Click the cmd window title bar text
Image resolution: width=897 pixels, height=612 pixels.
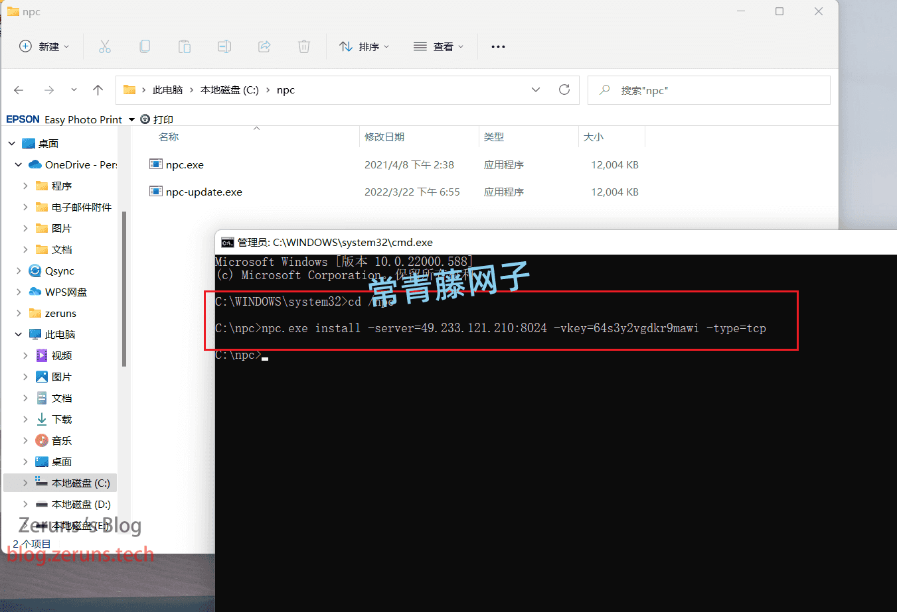pyautogui.click(x=335, y=243)
